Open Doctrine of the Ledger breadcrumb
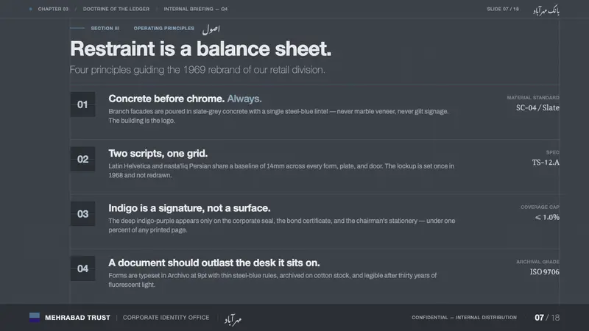The image size is (589, 331). 116,9
